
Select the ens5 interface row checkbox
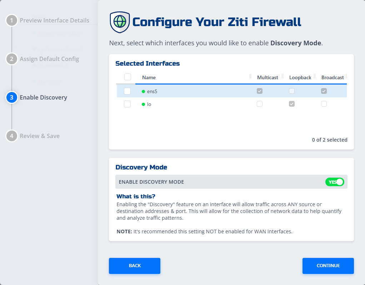click(127, 91)
